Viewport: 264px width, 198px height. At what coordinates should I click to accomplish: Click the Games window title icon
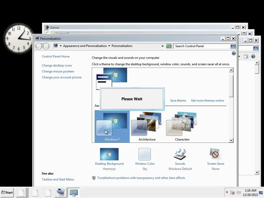[47, 27]
